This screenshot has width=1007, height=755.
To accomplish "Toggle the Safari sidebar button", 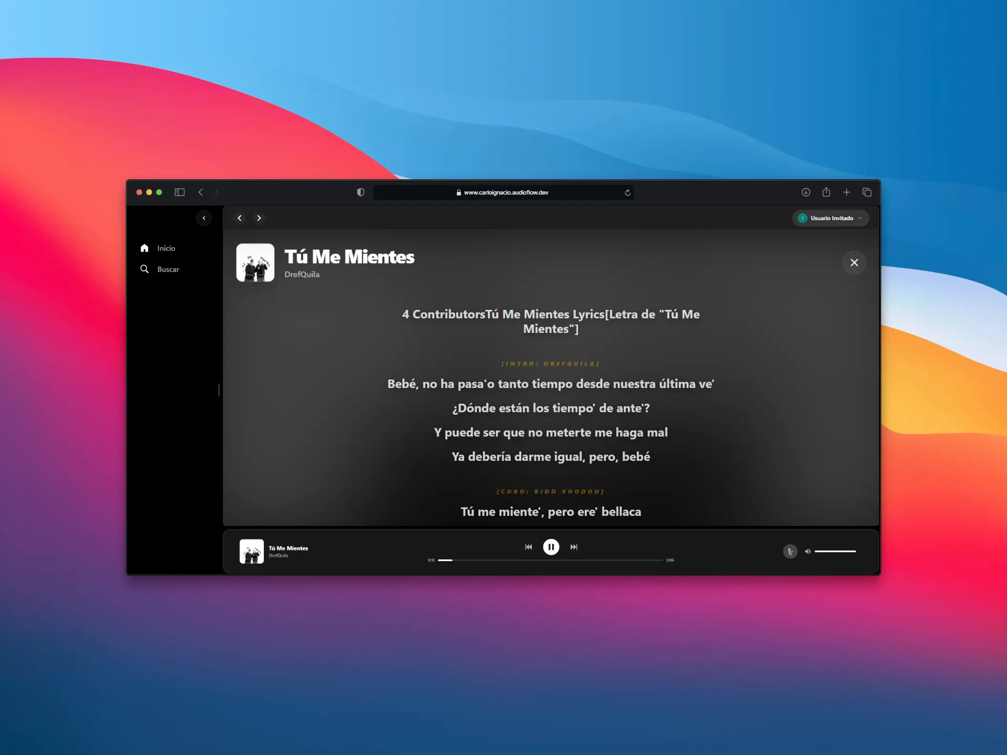I will tap(179, 192).
